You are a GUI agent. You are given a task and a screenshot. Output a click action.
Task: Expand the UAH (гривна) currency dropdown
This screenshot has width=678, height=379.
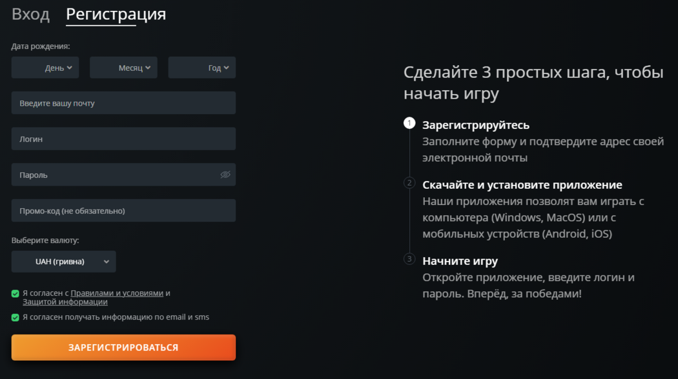tap(63, 261)
